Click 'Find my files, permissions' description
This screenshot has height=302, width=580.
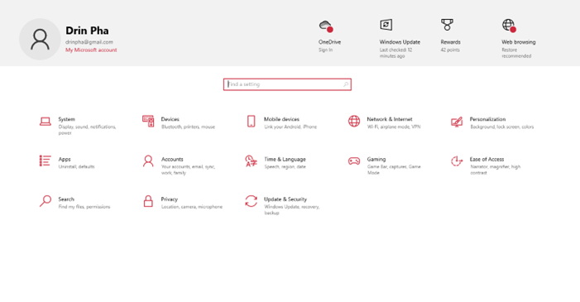[x=84, y=207]
